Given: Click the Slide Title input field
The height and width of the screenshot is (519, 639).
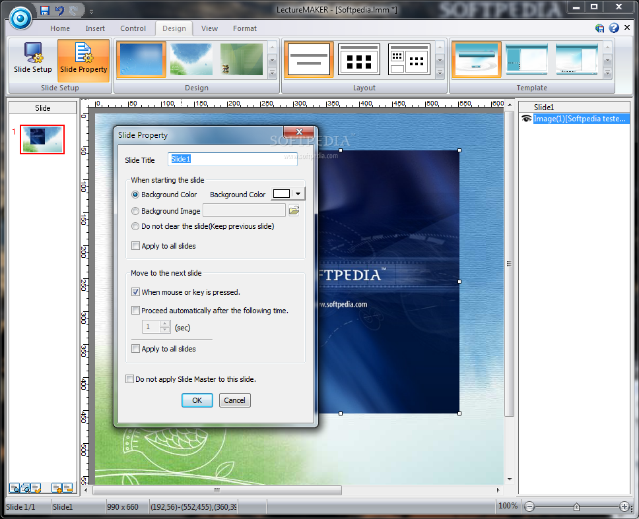Looking at the screenshot, I should click(x=232, y=159).
